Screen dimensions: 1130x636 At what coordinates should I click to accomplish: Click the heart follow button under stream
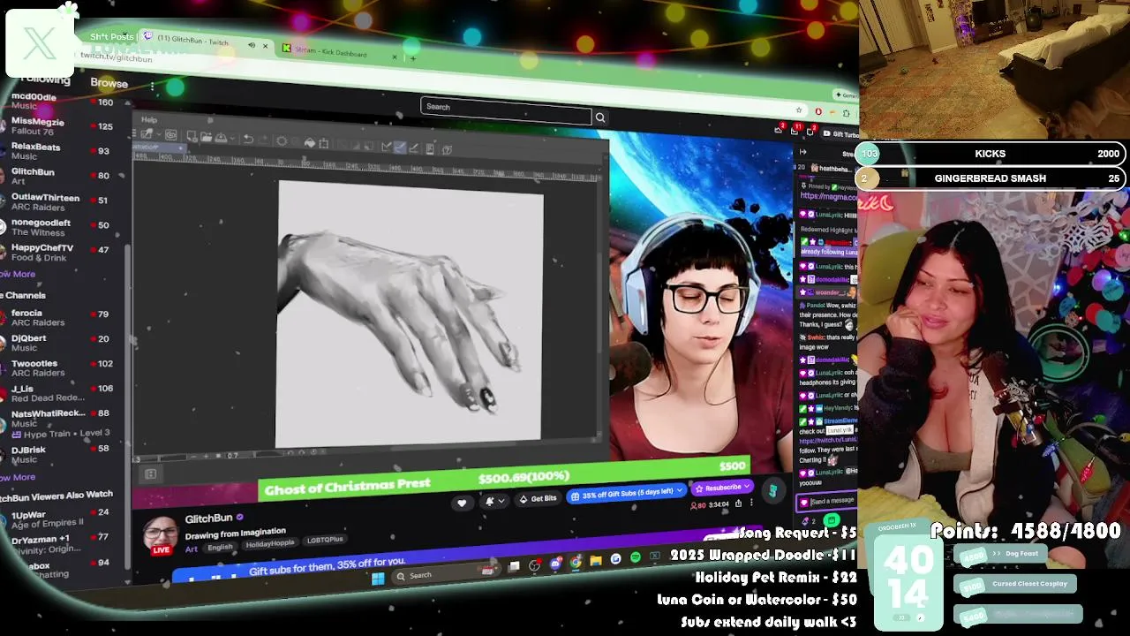coord(461,503)
